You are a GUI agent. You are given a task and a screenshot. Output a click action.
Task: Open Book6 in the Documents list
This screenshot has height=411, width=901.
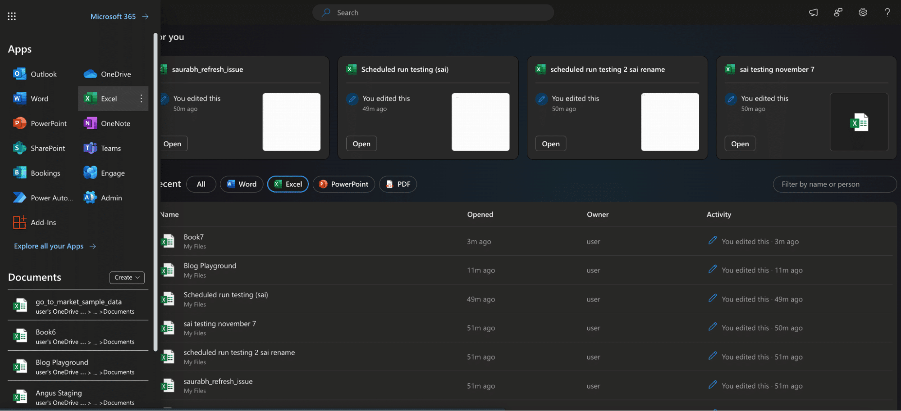pyautogui.click(x=78, y=336)
